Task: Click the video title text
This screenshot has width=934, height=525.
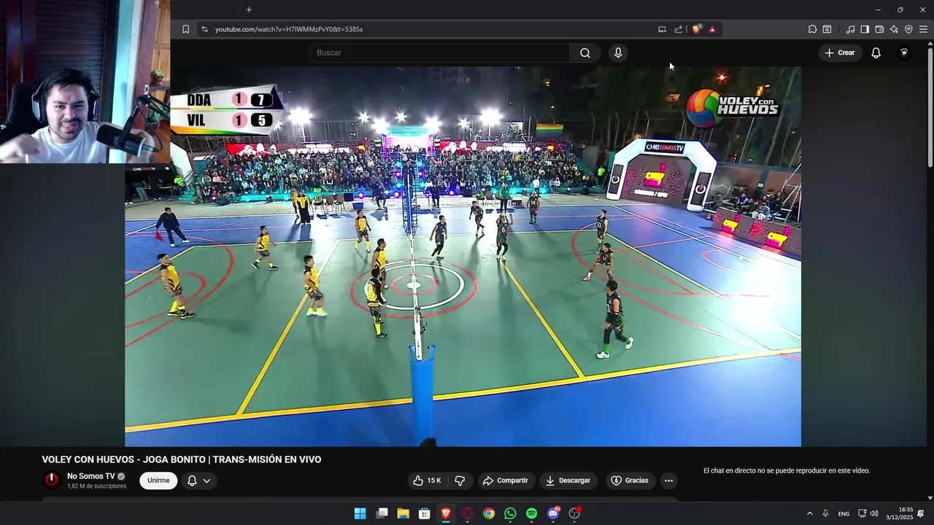Action: [182, 459]
